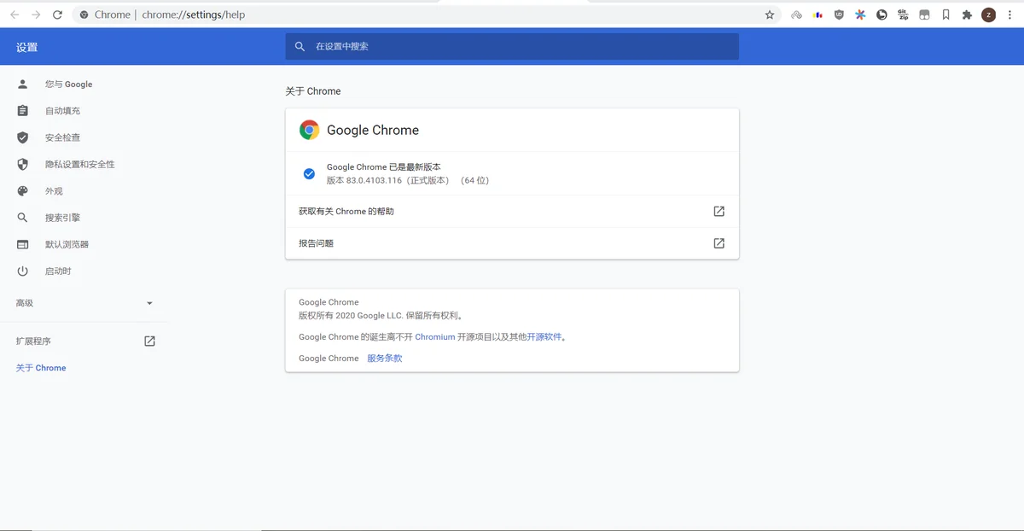Open the gray chain-link extension icon
Image resolution: width=1024 pixels, height=531 pixels.
point(796,15)
